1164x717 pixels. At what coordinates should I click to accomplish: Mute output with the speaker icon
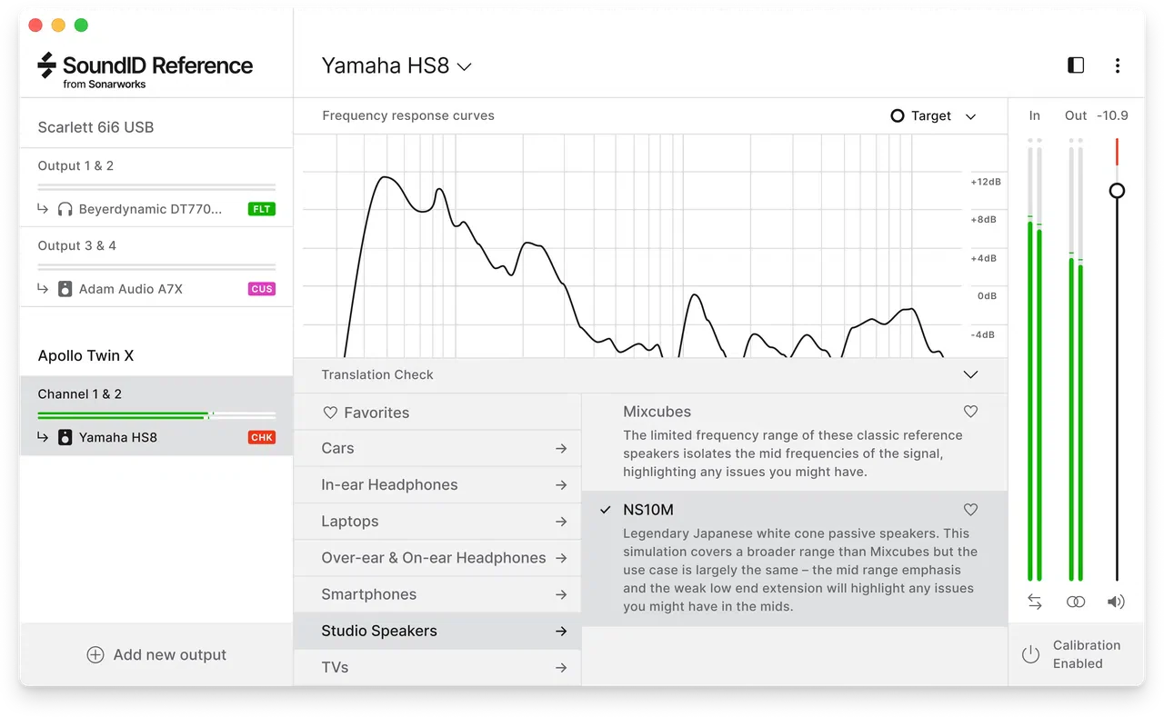[x=1117, y=602]
